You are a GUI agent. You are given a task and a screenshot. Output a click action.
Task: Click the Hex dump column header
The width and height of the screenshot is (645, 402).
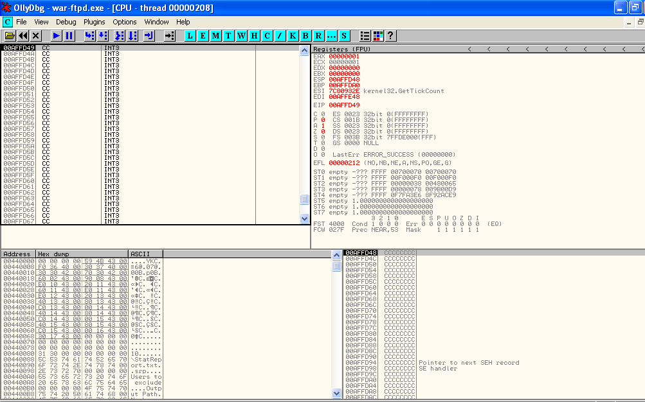pyautogui.click(x=82, y=254)
